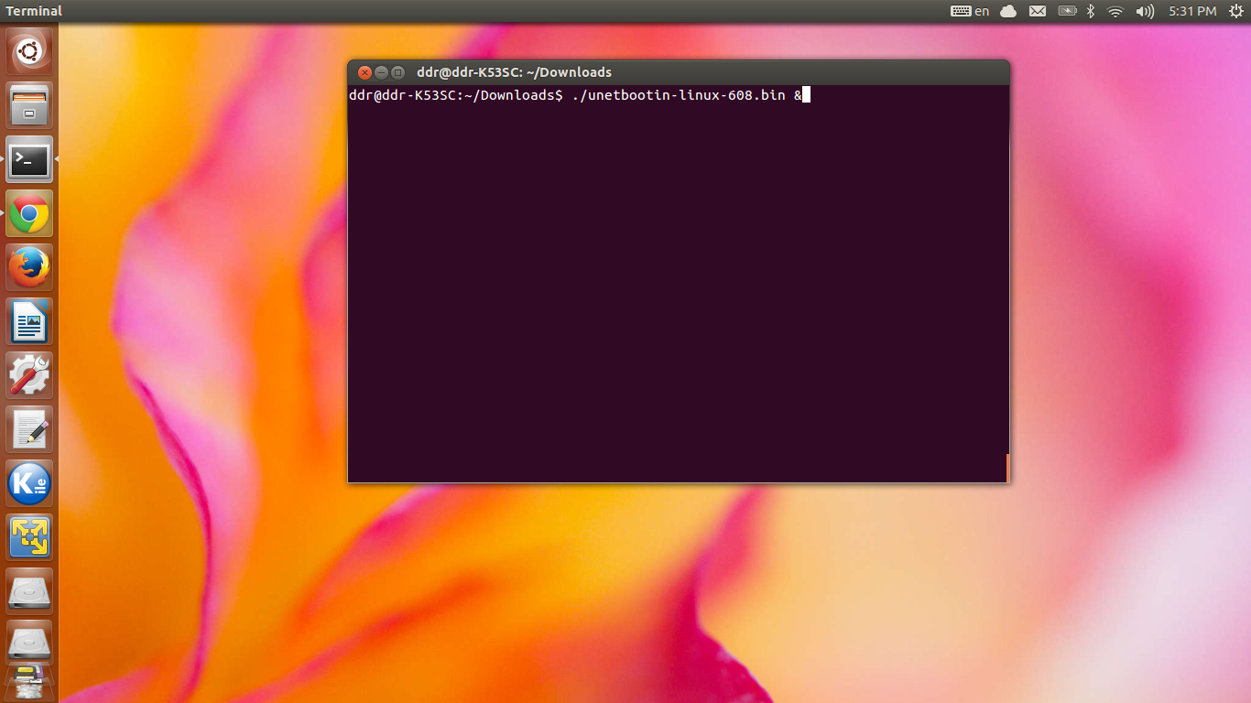This screenshot has height=703, width=1251.
Task: Open LibreOffice Writer
Action: pos(29,321)
